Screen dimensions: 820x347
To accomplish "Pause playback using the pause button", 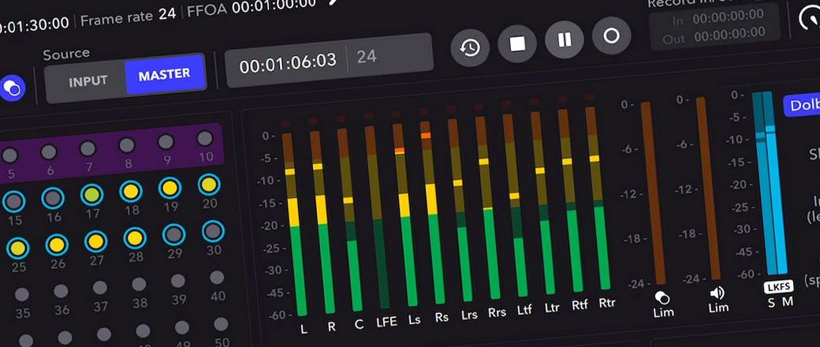I will coord(565,39).
